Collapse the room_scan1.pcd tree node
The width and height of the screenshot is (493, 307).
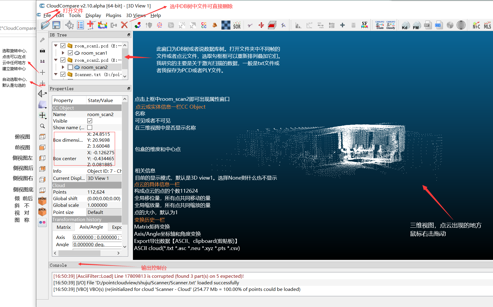pos(56,45)
